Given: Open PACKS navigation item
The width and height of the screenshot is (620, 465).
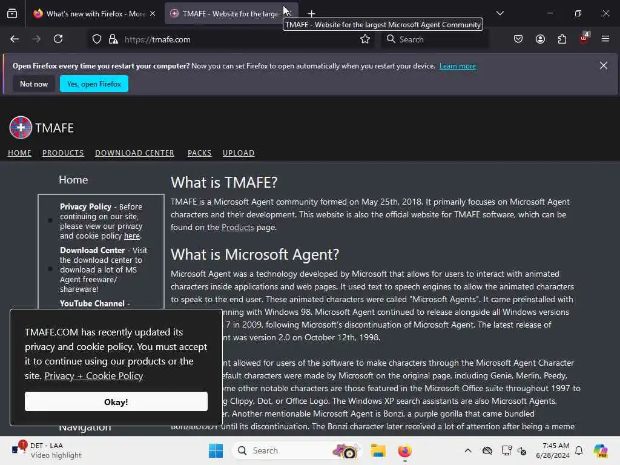Looking at the screenshot, I should coord(199,153).
